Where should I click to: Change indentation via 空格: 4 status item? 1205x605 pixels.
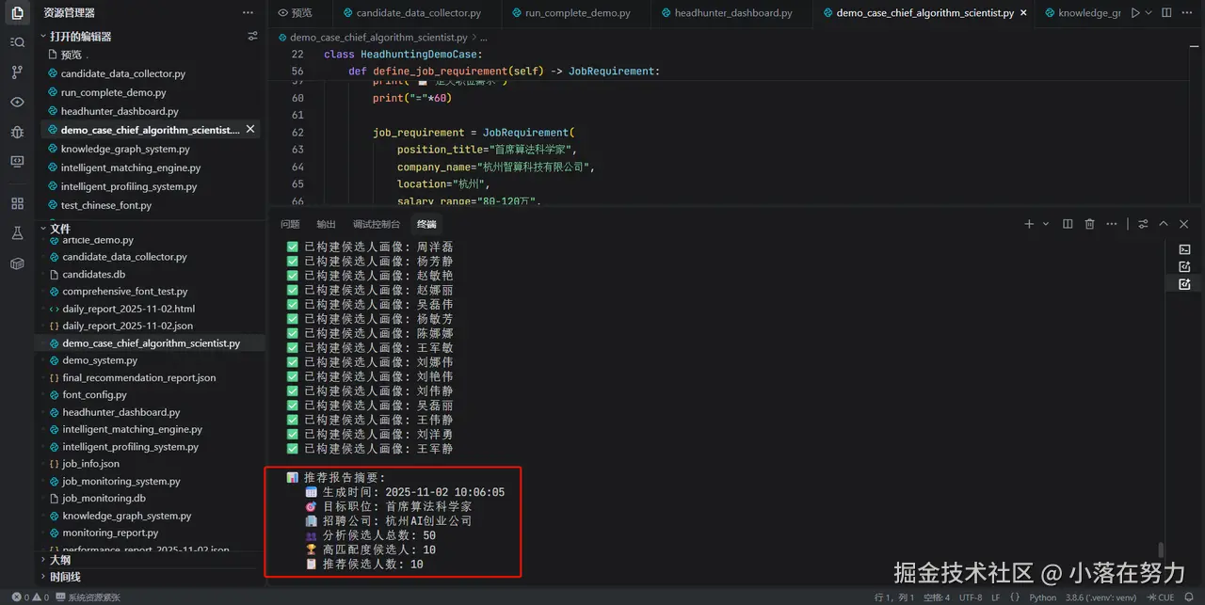(x=936, y=597)
